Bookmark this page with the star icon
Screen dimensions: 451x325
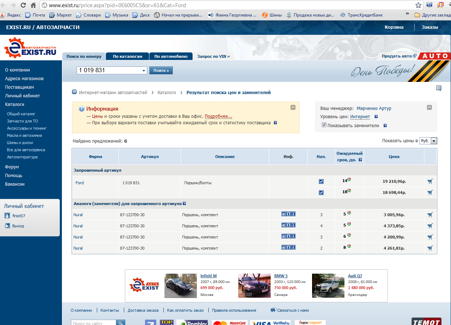[418, 5]
